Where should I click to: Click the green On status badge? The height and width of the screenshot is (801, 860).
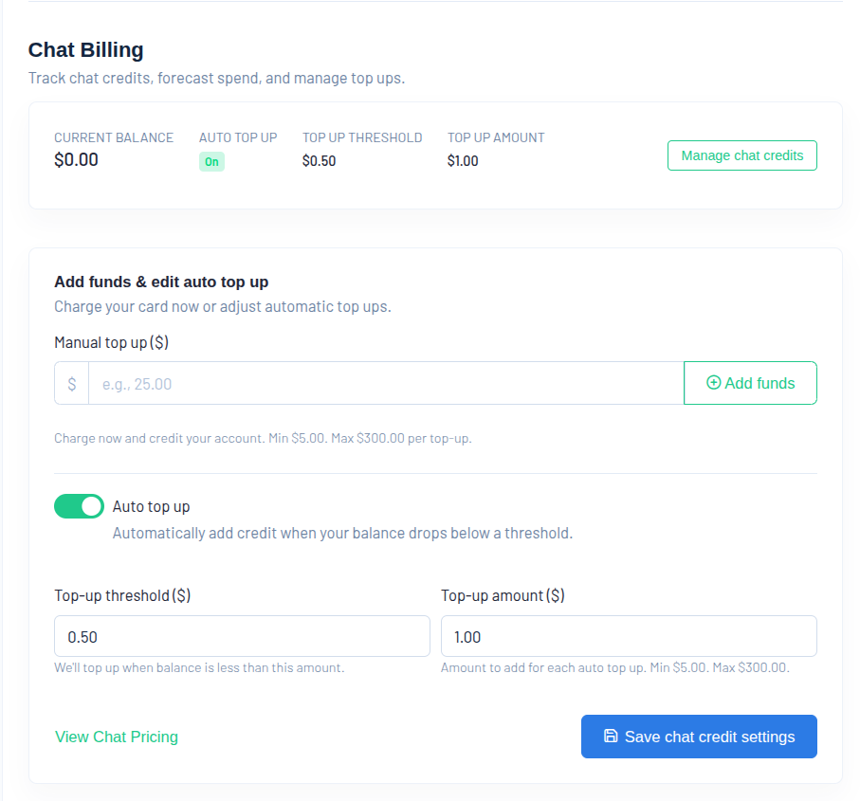pyautogui.click(x=211, y=162)
